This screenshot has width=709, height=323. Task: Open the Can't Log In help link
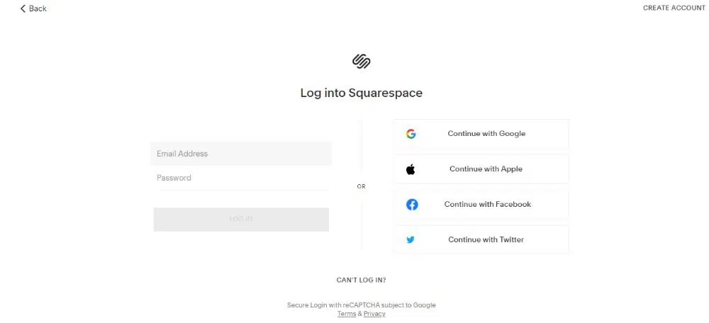(x=361, y=280)
